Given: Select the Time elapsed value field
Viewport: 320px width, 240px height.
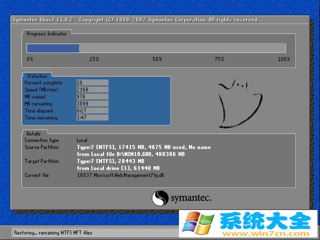Looking at the screenshot, I should [x=92, y=110].
